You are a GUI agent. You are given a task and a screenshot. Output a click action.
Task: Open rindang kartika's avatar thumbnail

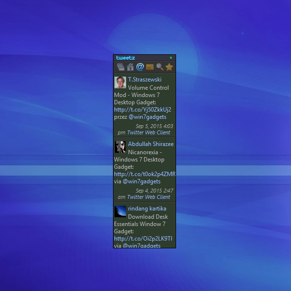120,211
